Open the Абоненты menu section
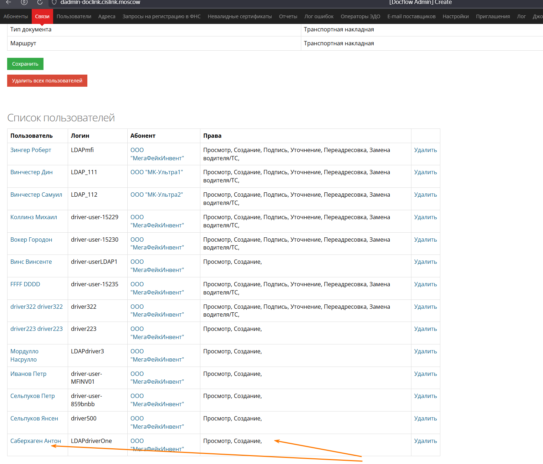The height and width of the screenshot is (464, 543). [16, 16]
